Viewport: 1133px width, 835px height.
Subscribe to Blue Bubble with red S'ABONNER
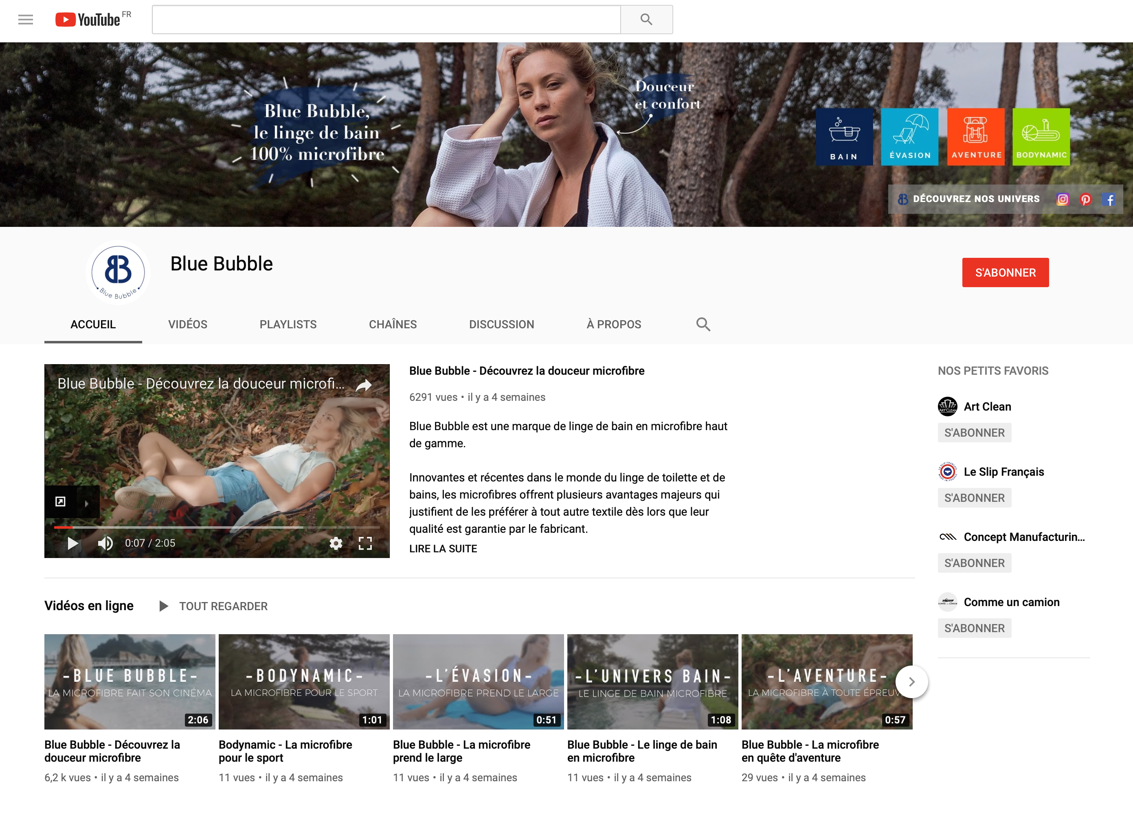1005,272
